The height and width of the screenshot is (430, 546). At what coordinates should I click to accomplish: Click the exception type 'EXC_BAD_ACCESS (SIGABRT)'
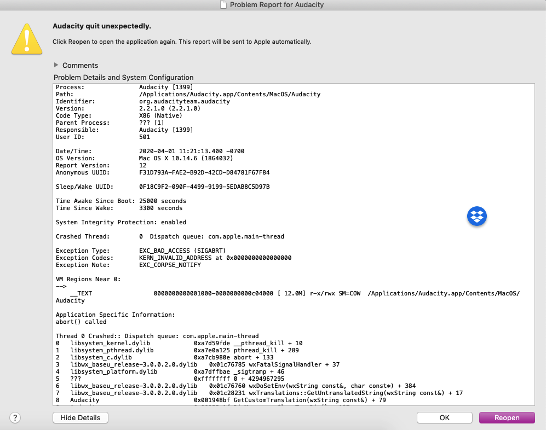182,251
